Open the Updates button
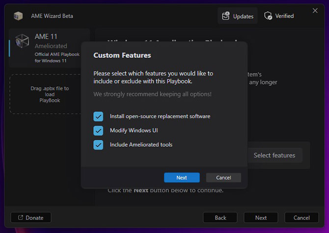This screenshot has height=233, width=329. 238,16
